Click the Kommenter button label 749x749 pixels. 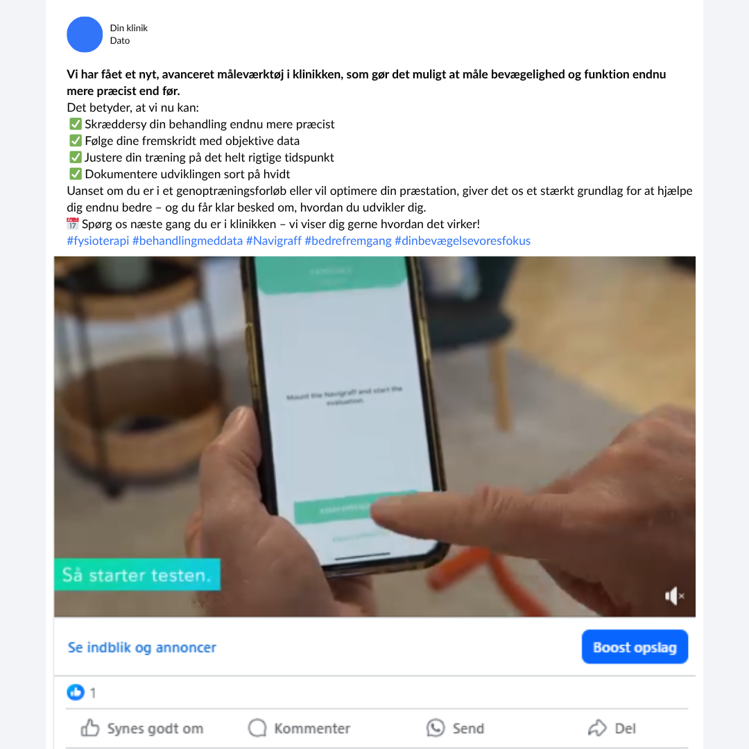pyautogui.click(x=312, y=728)
